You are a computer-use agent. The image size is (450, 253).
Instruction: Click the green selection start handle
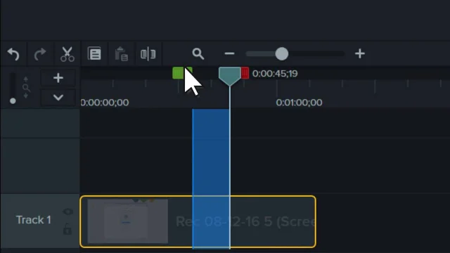[x=182, y=73]
